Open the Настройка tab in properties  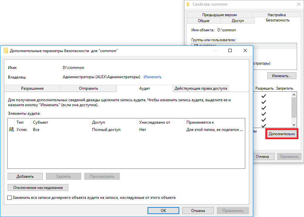point(277,15)
